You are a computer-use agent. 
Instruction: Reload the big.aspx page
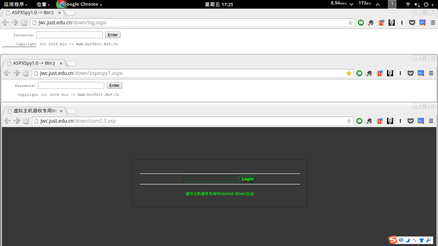tap(24, 22)
